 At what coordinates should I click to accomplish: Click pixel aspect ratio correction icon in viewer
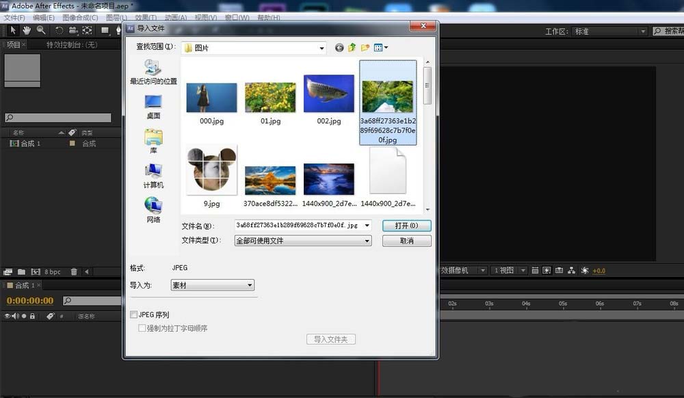pyautogui.click(x=535, y=271)
